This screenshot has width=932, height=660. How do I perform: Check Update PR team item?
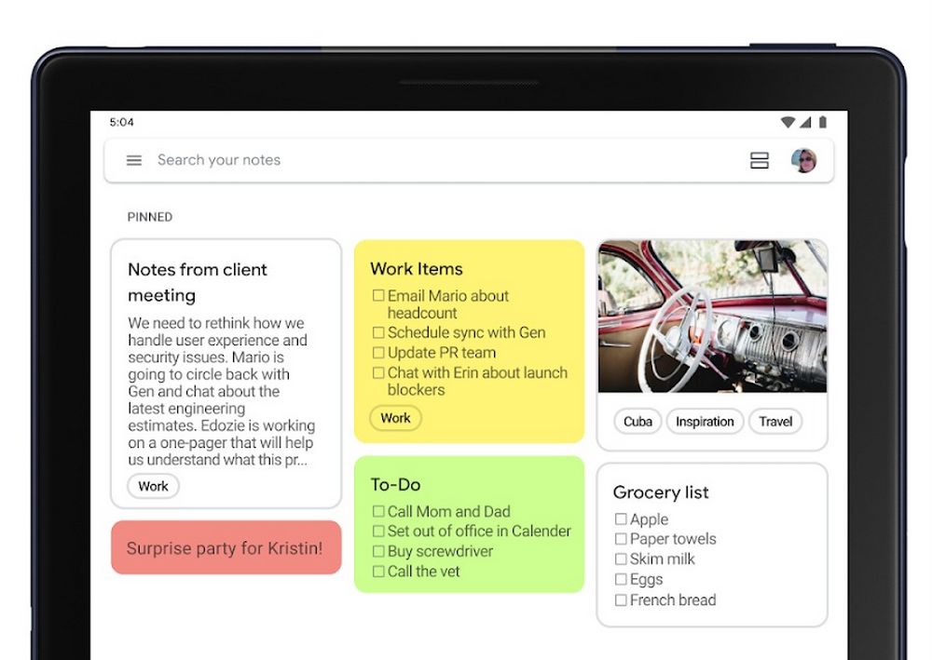(378, 353)
